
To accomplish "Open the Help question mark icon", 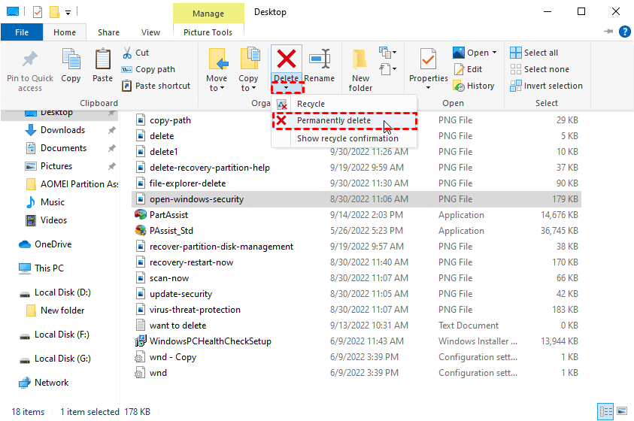I will coord(625,31).
